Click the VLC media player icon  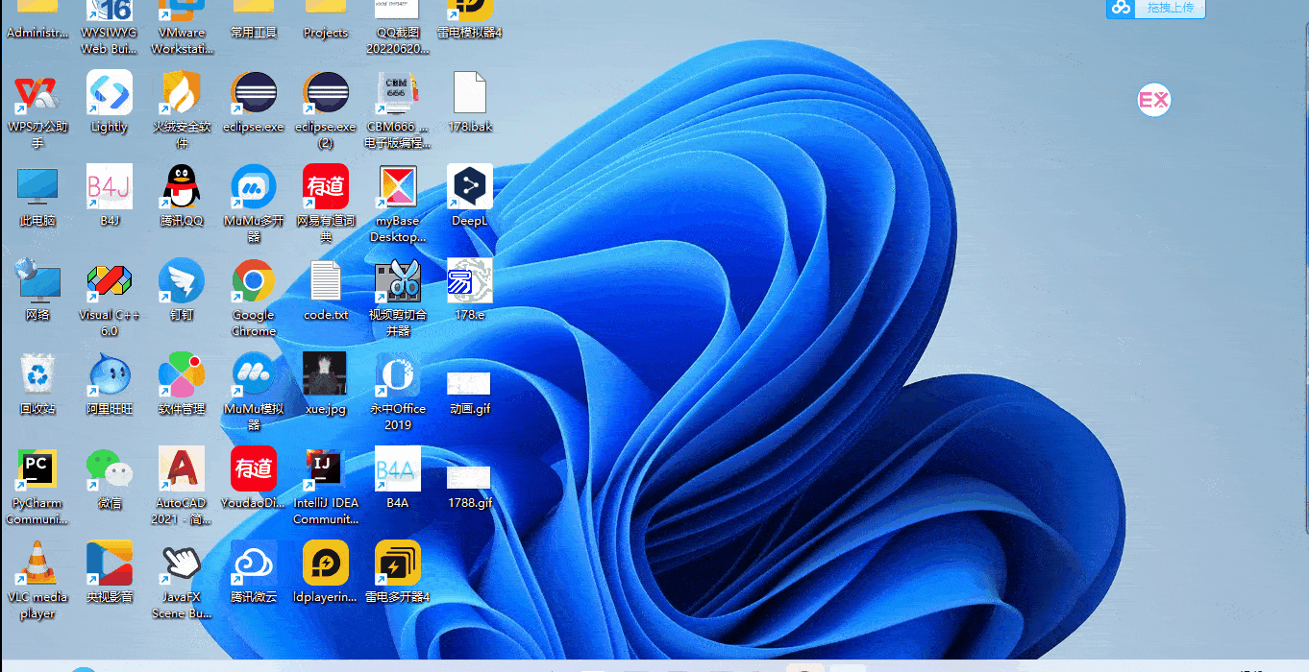(x=37, y=564)
